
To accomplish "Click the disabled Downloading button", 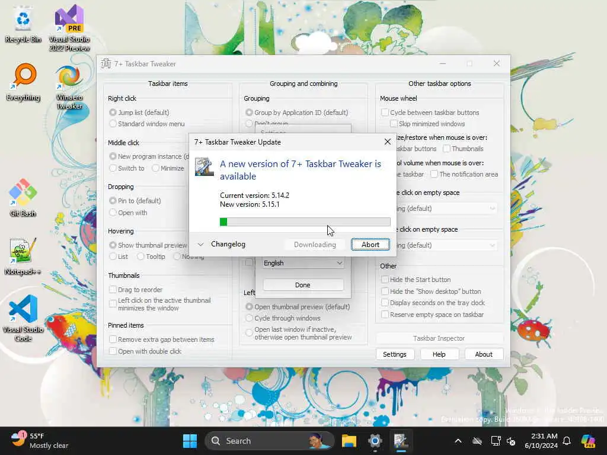I will click(315, 245).
